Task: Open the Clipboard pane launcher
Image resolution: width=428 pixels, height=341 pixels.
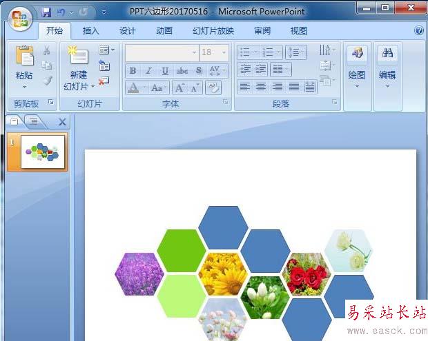Action: click(x=51, y=102)
